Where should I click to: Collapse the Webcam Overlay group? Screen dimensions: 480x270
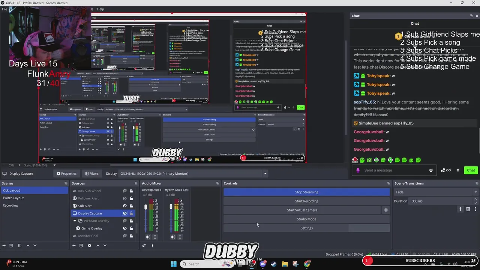coord(75,221)
